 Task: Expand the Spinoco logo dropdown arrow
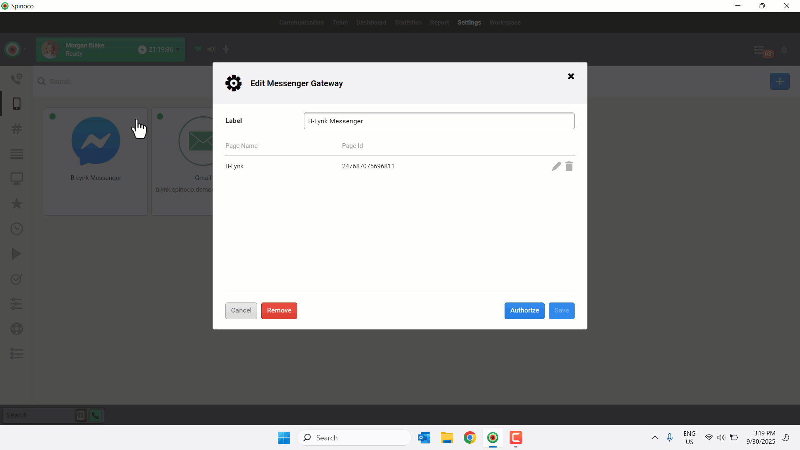click(x=25, y=50)
